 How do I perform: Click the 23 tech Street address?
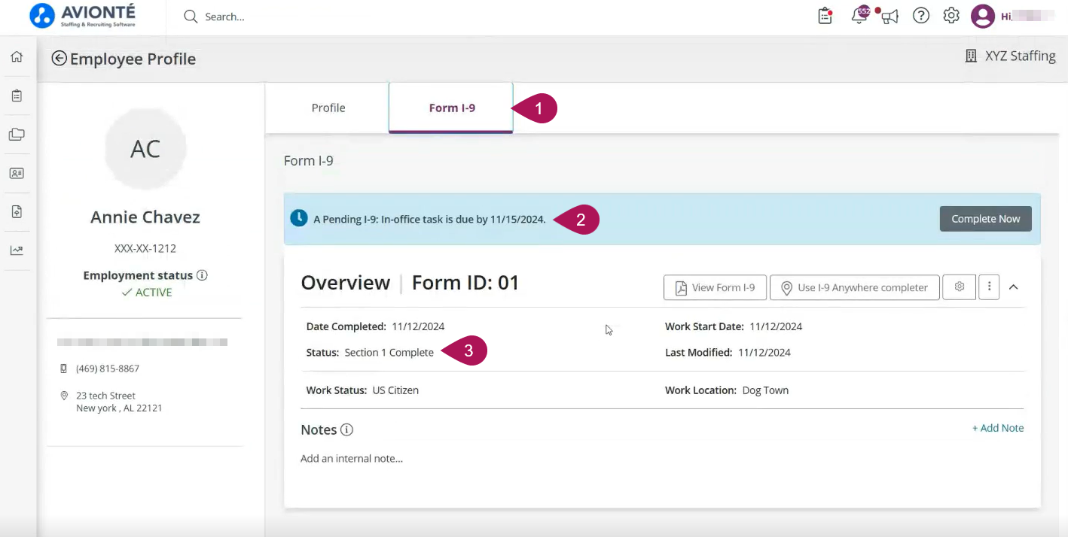point(119,402)
